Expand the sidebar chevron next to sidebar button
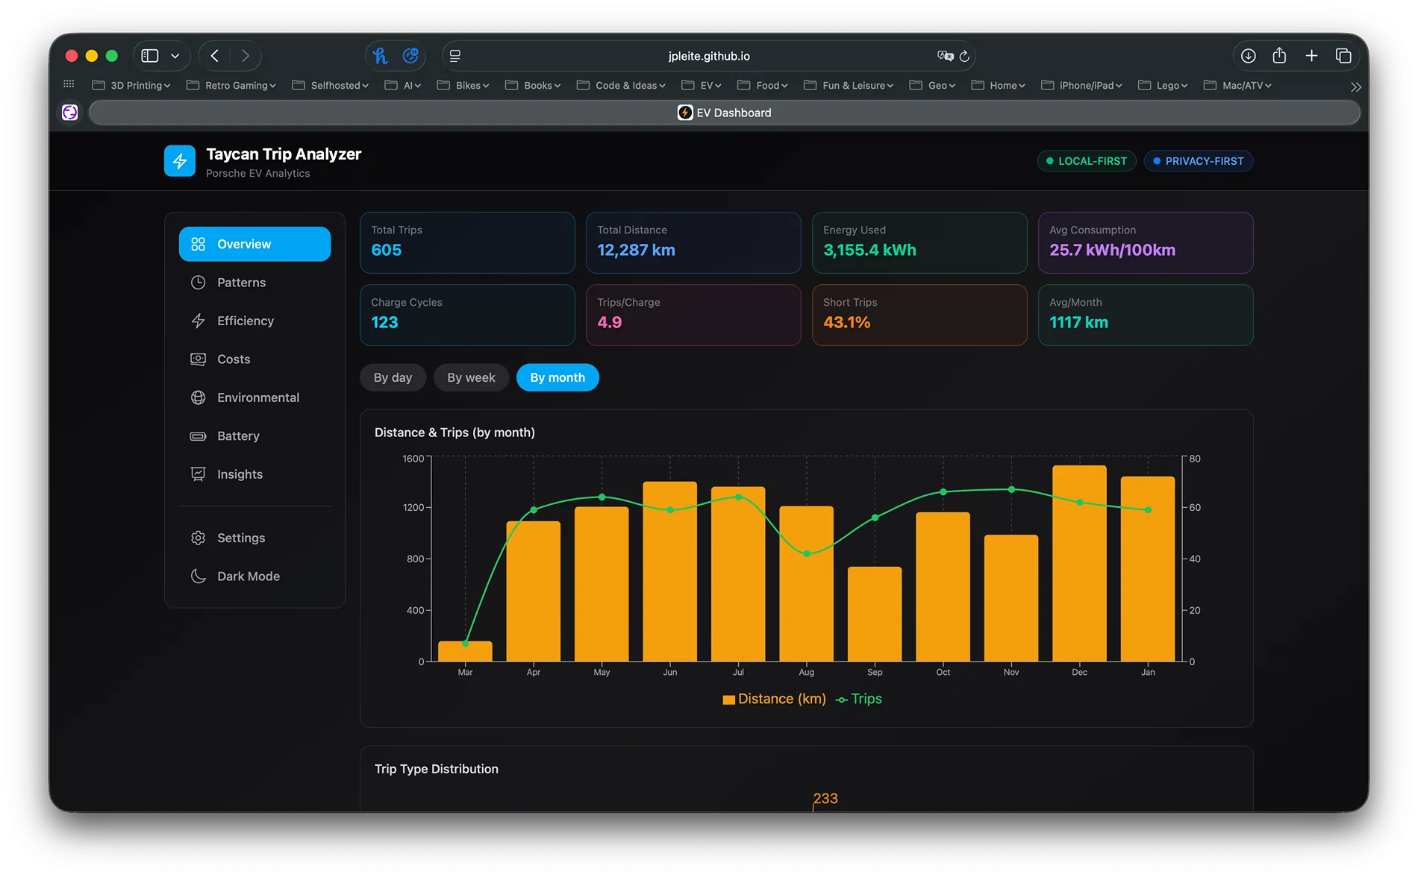Screen dimensions: 1418x877 [175, 55]
